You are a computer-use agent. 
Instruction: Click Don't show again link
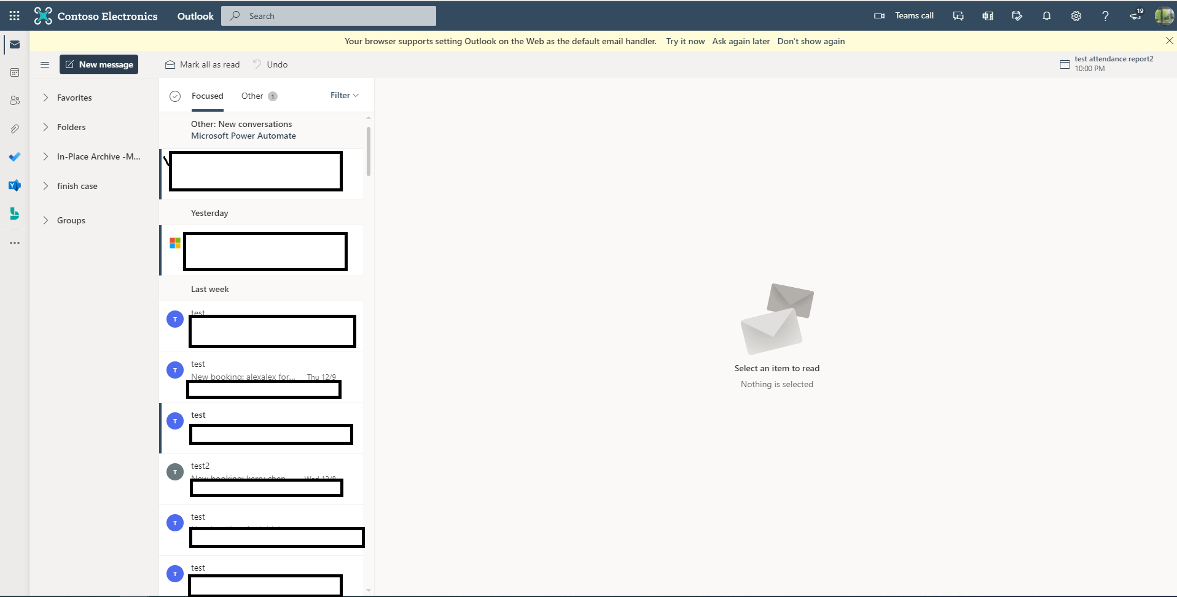811,41
